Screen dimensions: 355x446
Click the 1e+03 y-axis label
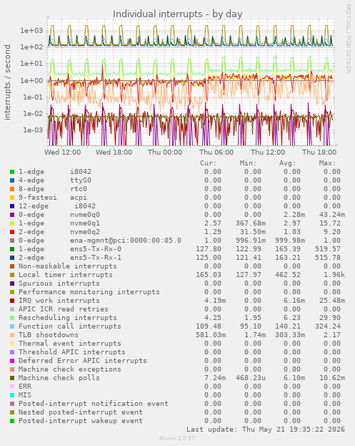pyautogui.click(x=31, y=30)
